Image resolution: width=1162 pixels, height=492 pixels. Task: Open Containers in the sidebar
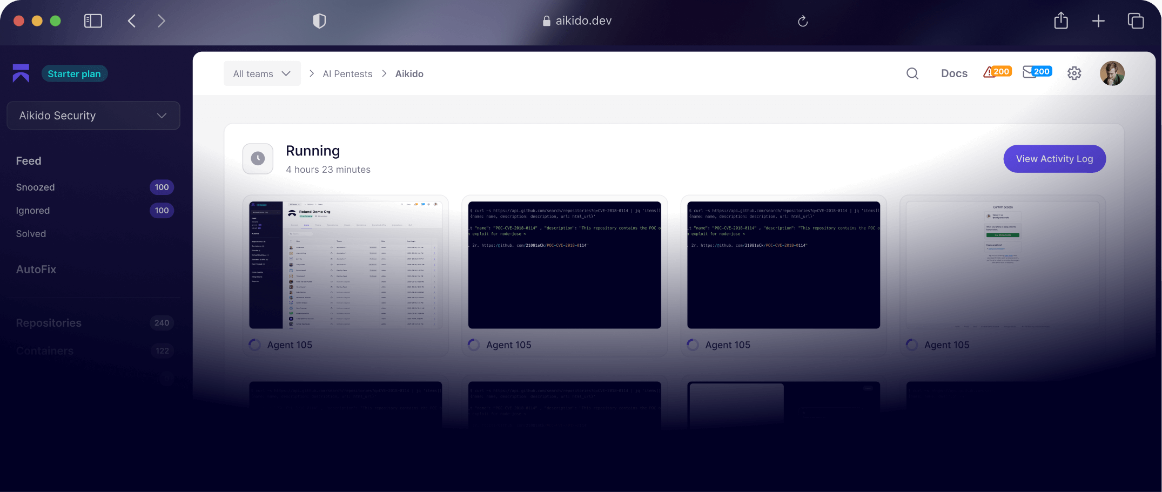point(45,351)
